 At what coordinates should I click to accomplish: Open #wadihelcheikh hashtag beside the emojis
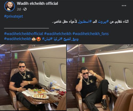click(x=18, y=39)
